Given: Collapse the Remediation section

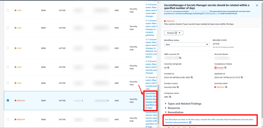Looking at the screenshot, I should (x=174, y=112).
